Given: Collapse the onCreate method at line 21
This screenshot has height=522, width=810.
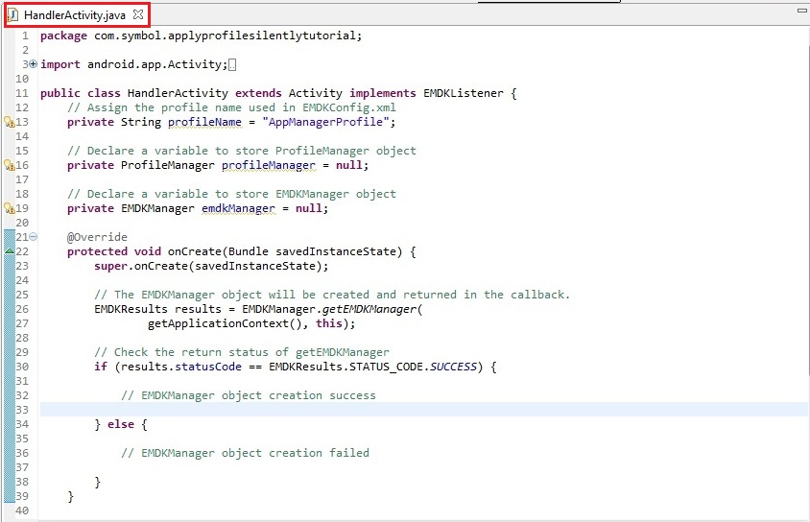Looking at the screenshot, I should [x=34, y=237].
